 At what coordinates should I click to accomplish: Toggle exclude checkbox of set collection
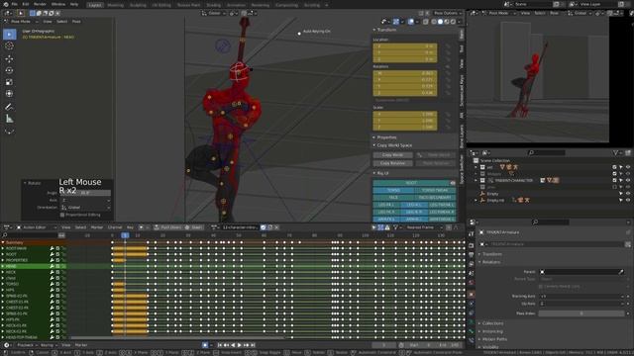tap(614, 167)
